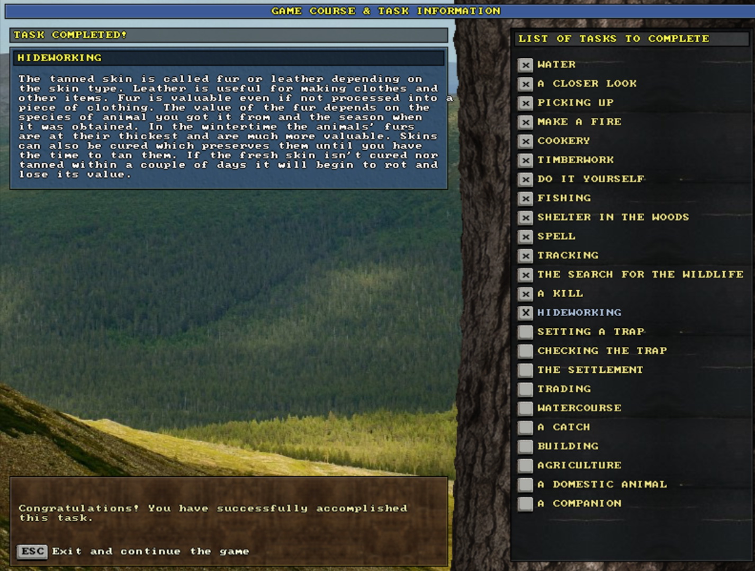Viewport: 755px width, 571px height.
Task: View the Watercourse task entry
Action: pyautogui.click(x=579, y=408)
